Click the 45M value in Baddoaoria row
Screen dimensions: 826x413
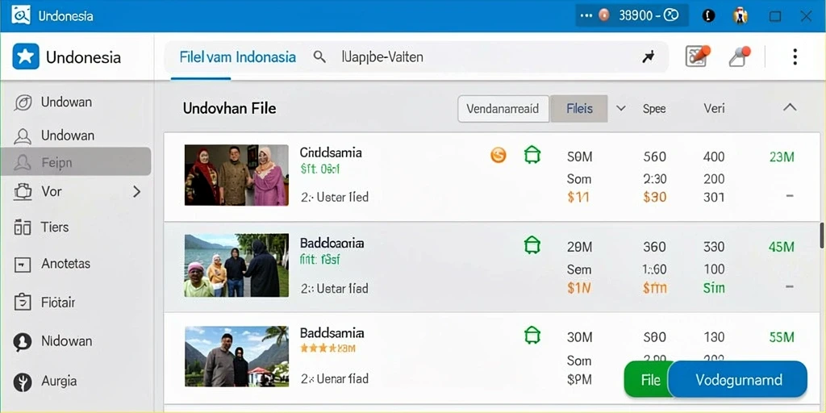tap(782, 247)
